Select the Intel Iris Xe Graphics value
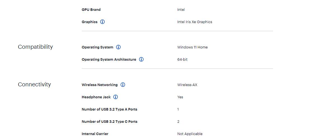Viewport: 331px width, 137px height. 195,22
